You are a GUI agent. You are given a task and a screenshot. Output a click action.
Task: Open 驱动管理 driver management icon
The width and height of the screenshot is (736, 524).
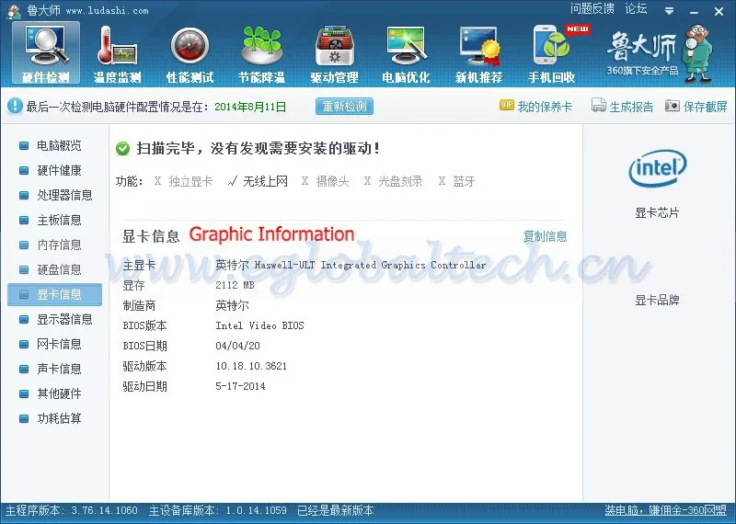(334, 53)
